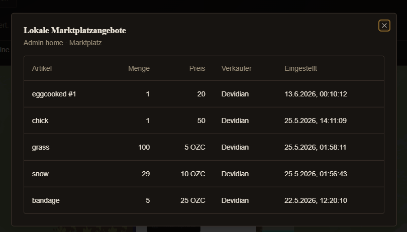The width and height of the screenshot is (407, 232).
Task: Click the timestamp 22.5.2026, 12:20:10
Action: click(x=316, y=200)
